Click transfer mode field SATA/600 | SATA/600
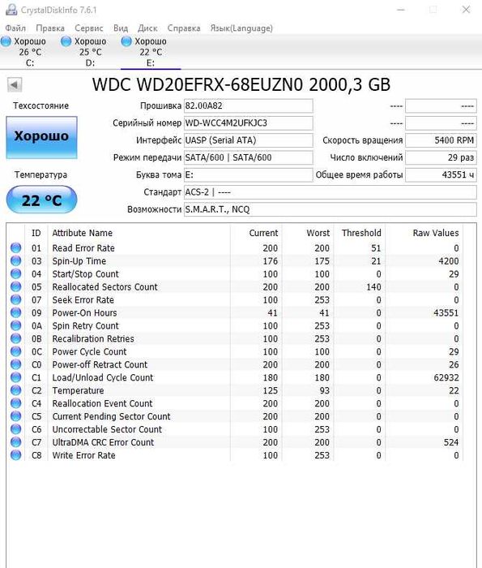This screenshot has width=482, height=568. (249, 157)
